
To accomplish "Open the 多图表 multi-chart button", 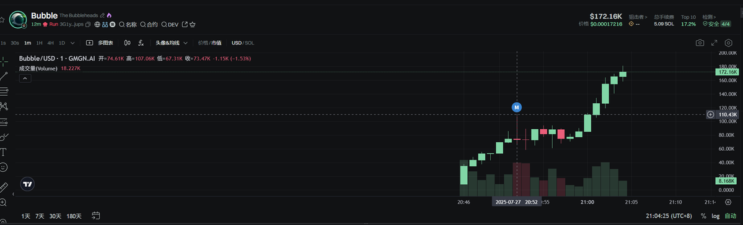I will coord(100,43).
